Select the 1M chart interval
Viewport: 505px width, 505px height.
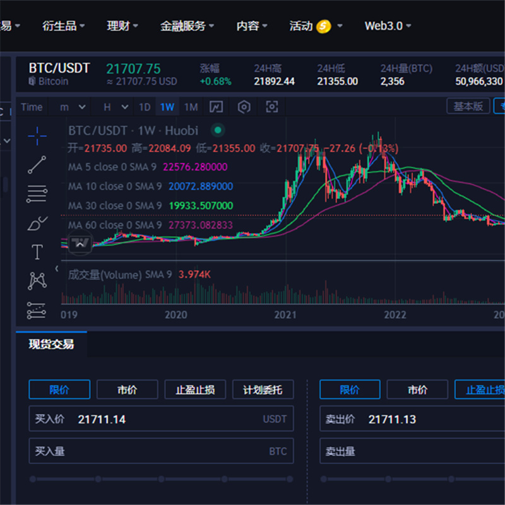tap(191, 107)
